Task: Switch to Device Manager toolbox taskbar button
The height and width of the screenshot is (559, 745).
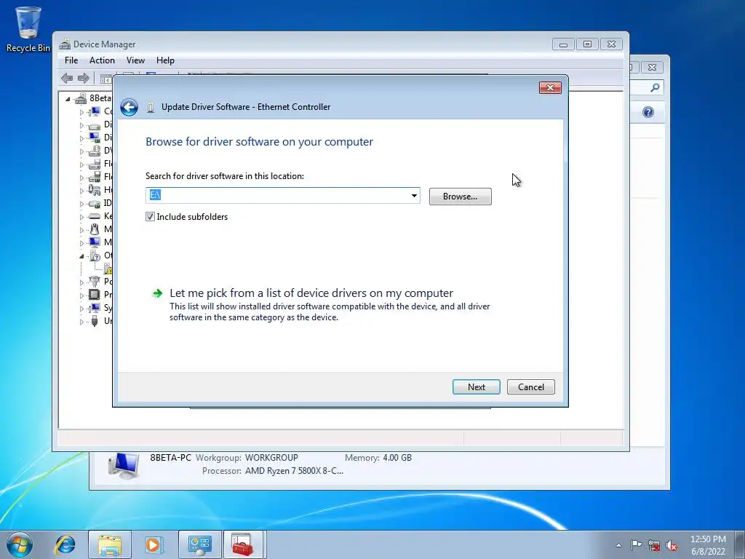Action: pos(243,544)
